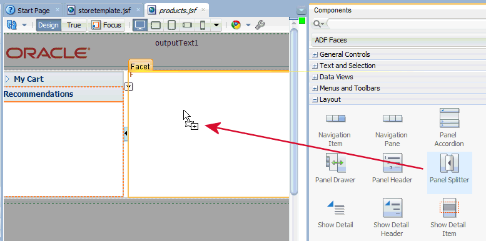
Task: Click the Oracle logo image
Action: (x=48, y=53)
